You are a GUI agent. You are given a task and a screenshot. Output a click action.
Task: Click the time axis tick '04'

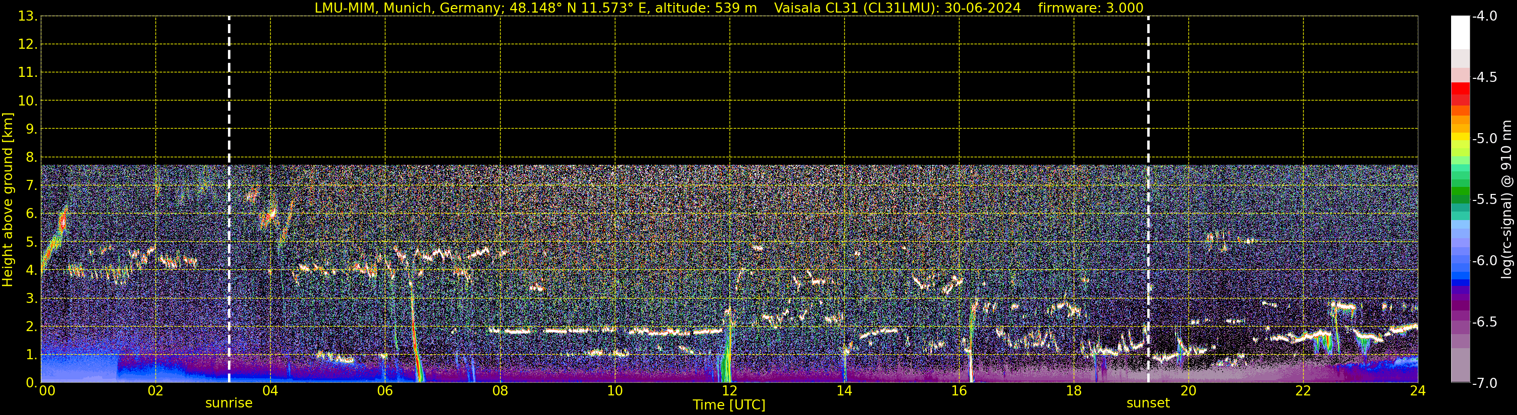[270, 391]
